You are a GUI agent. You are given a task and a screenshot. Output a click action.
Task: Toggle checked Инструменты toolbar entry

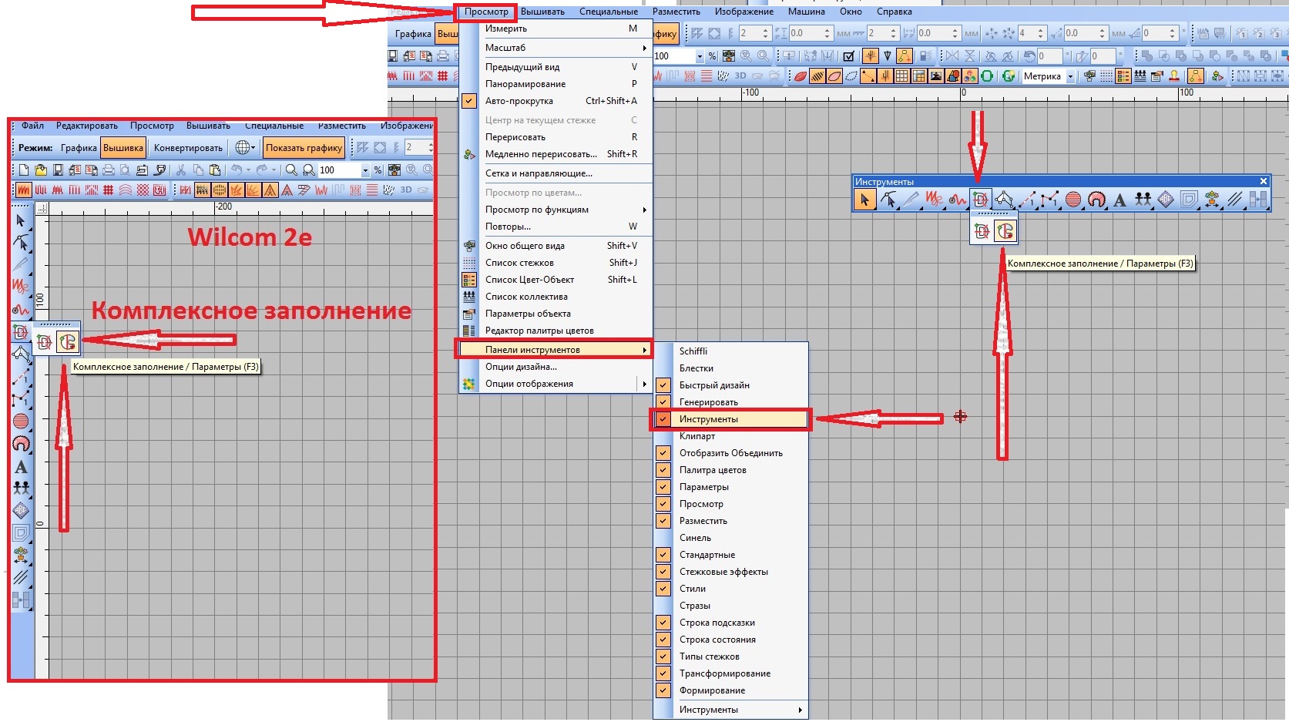(x=730, y=419)
